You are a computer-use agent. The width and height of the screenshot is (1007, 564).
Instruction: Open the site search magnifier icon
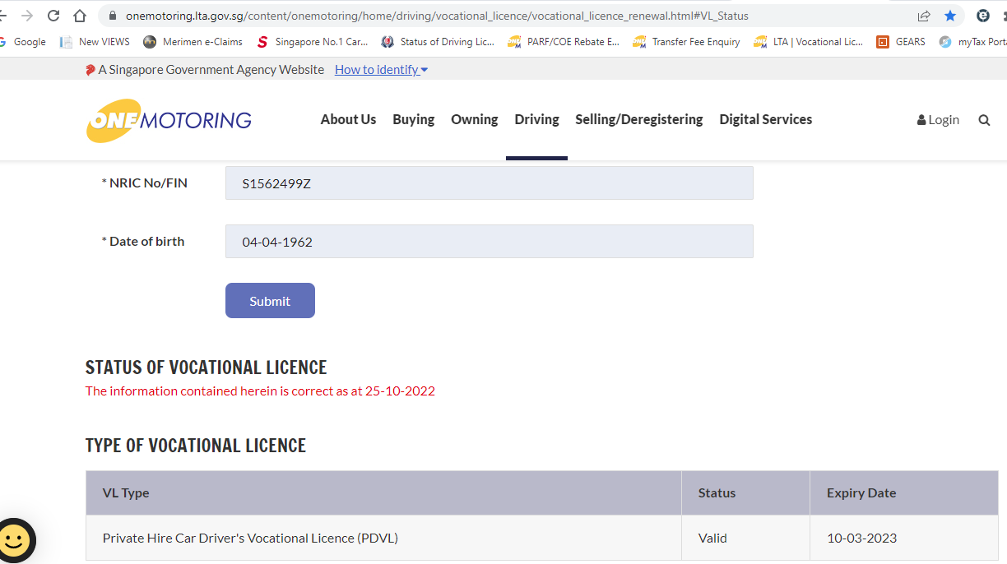coord(984,120)
